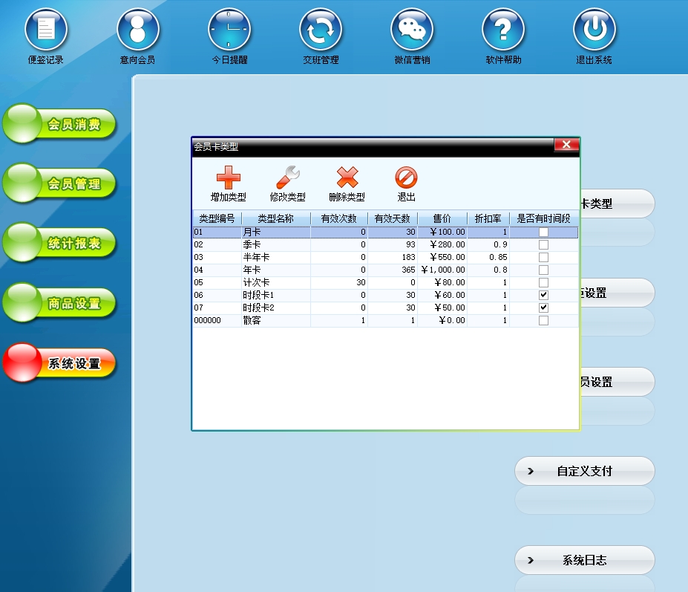Open 软件帮助 help question icon
This screenshot has height=592, width=688.
(503, 30)
